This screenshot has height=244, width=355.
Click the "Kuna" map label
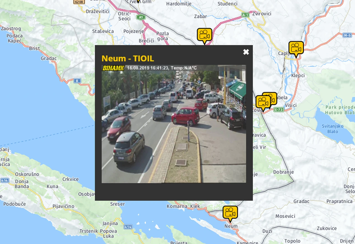click(52, 186)
